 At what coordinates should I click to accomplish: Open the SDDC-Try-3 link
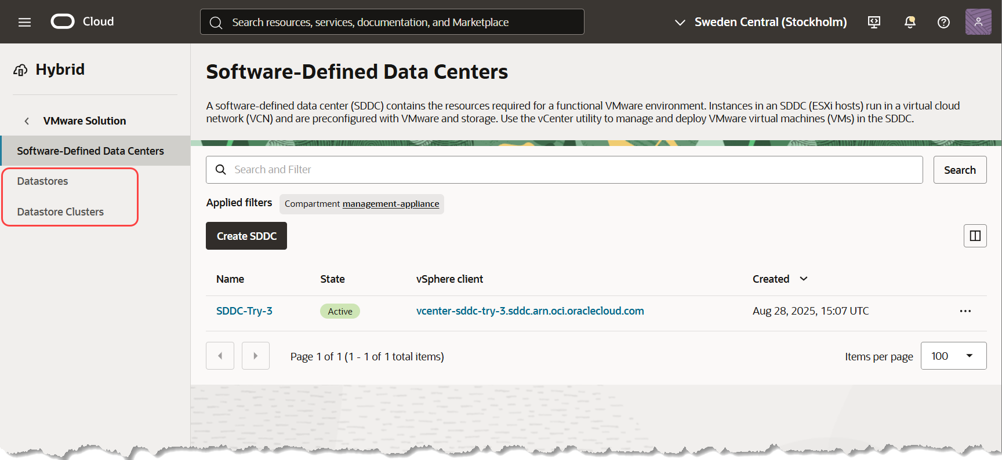click(x=244, y=311)
